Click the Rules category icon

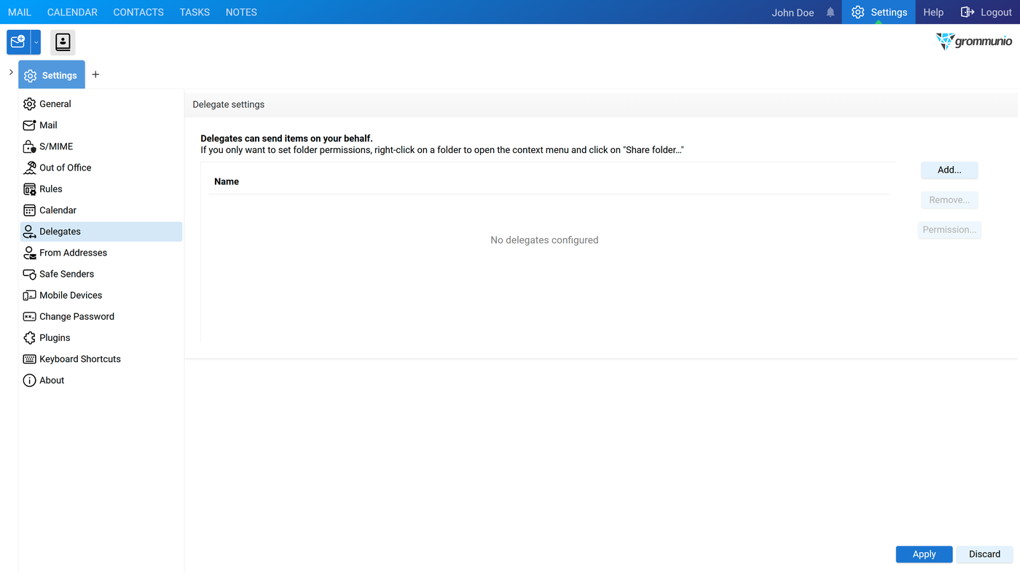coord(29,189)
